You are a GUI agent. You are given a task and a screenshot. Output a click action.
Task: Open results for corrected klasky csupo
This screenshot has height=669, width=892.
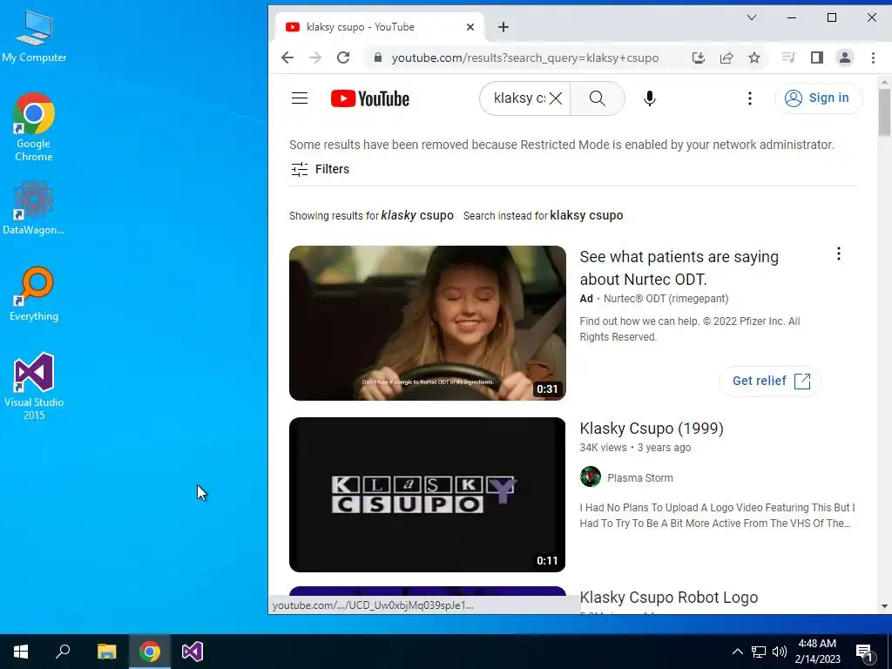tap(417, 216)
